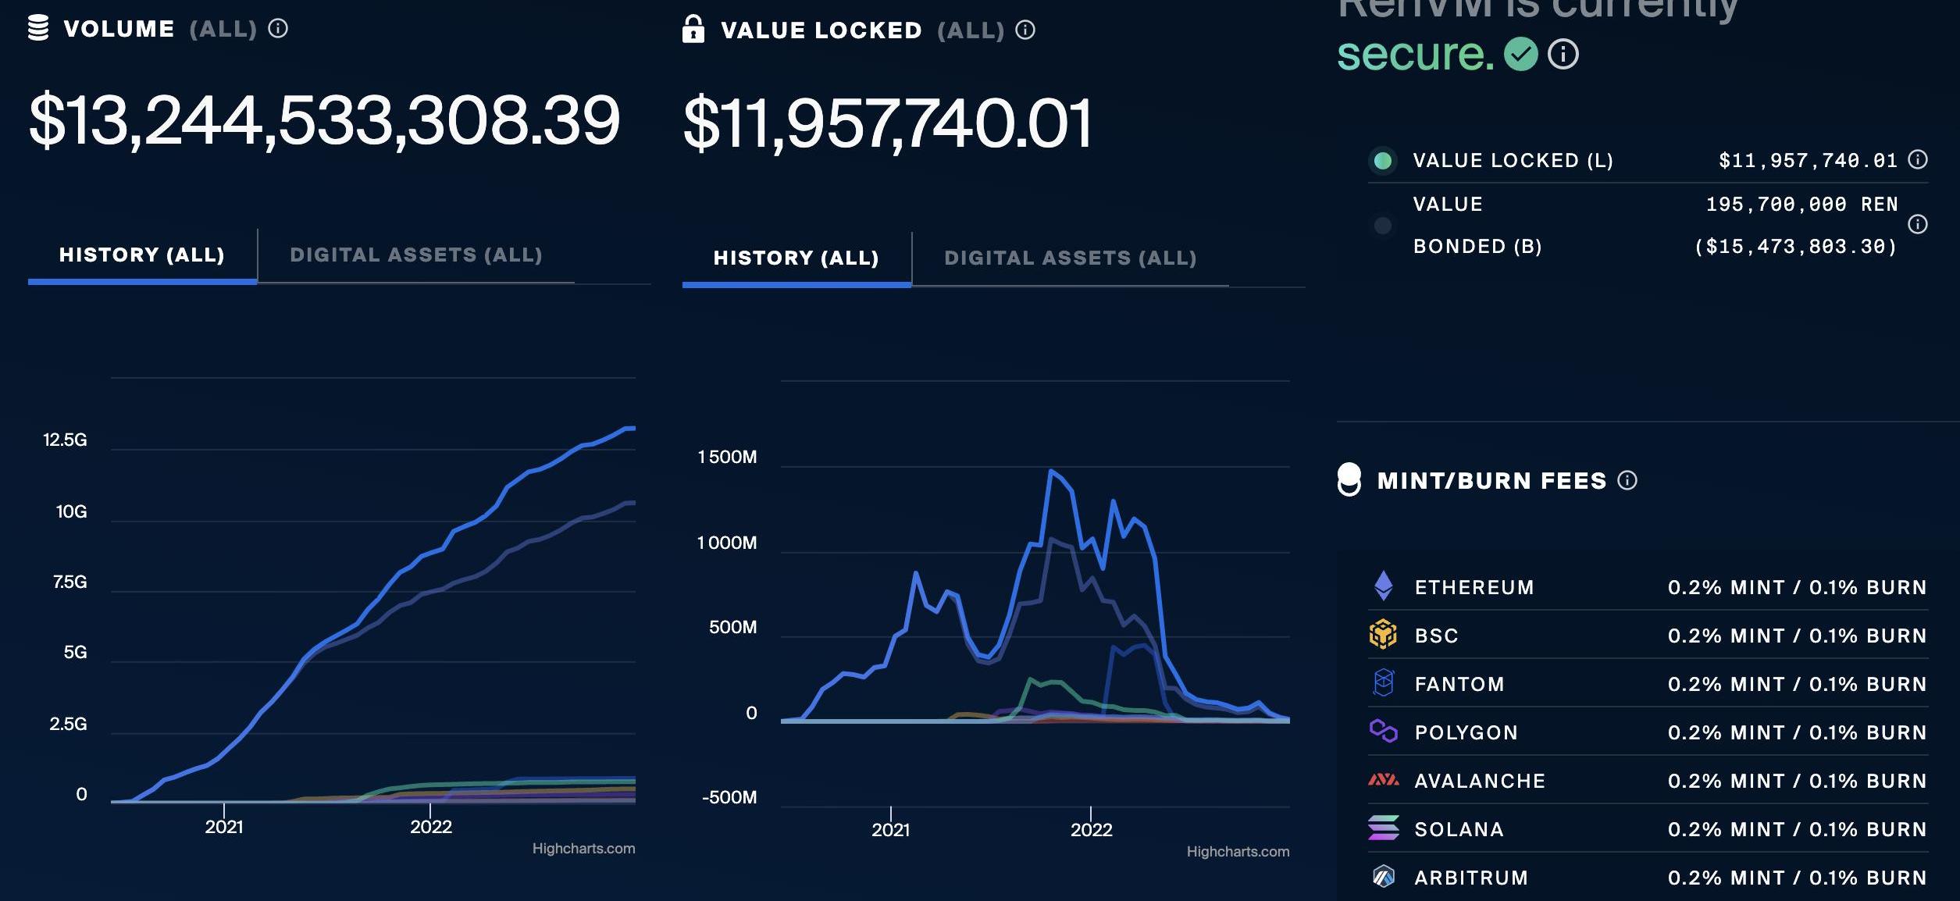
Task: Click the 12.5G axis label on volume chart
Action: click(x=65, y=440)
